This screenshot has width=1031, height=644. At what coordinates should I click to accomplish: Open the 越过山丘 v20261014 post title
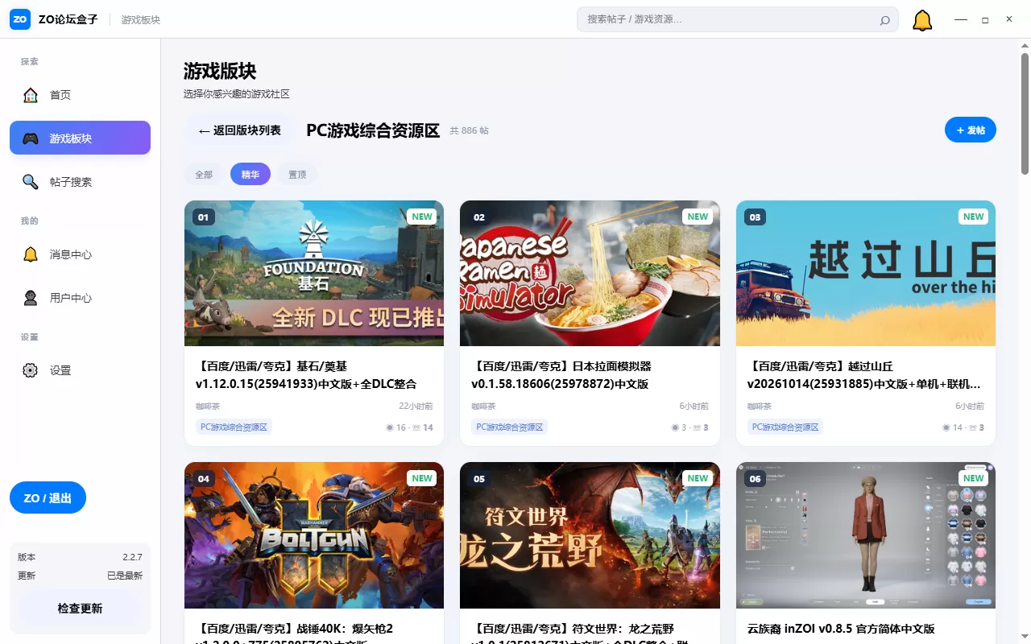864,375
